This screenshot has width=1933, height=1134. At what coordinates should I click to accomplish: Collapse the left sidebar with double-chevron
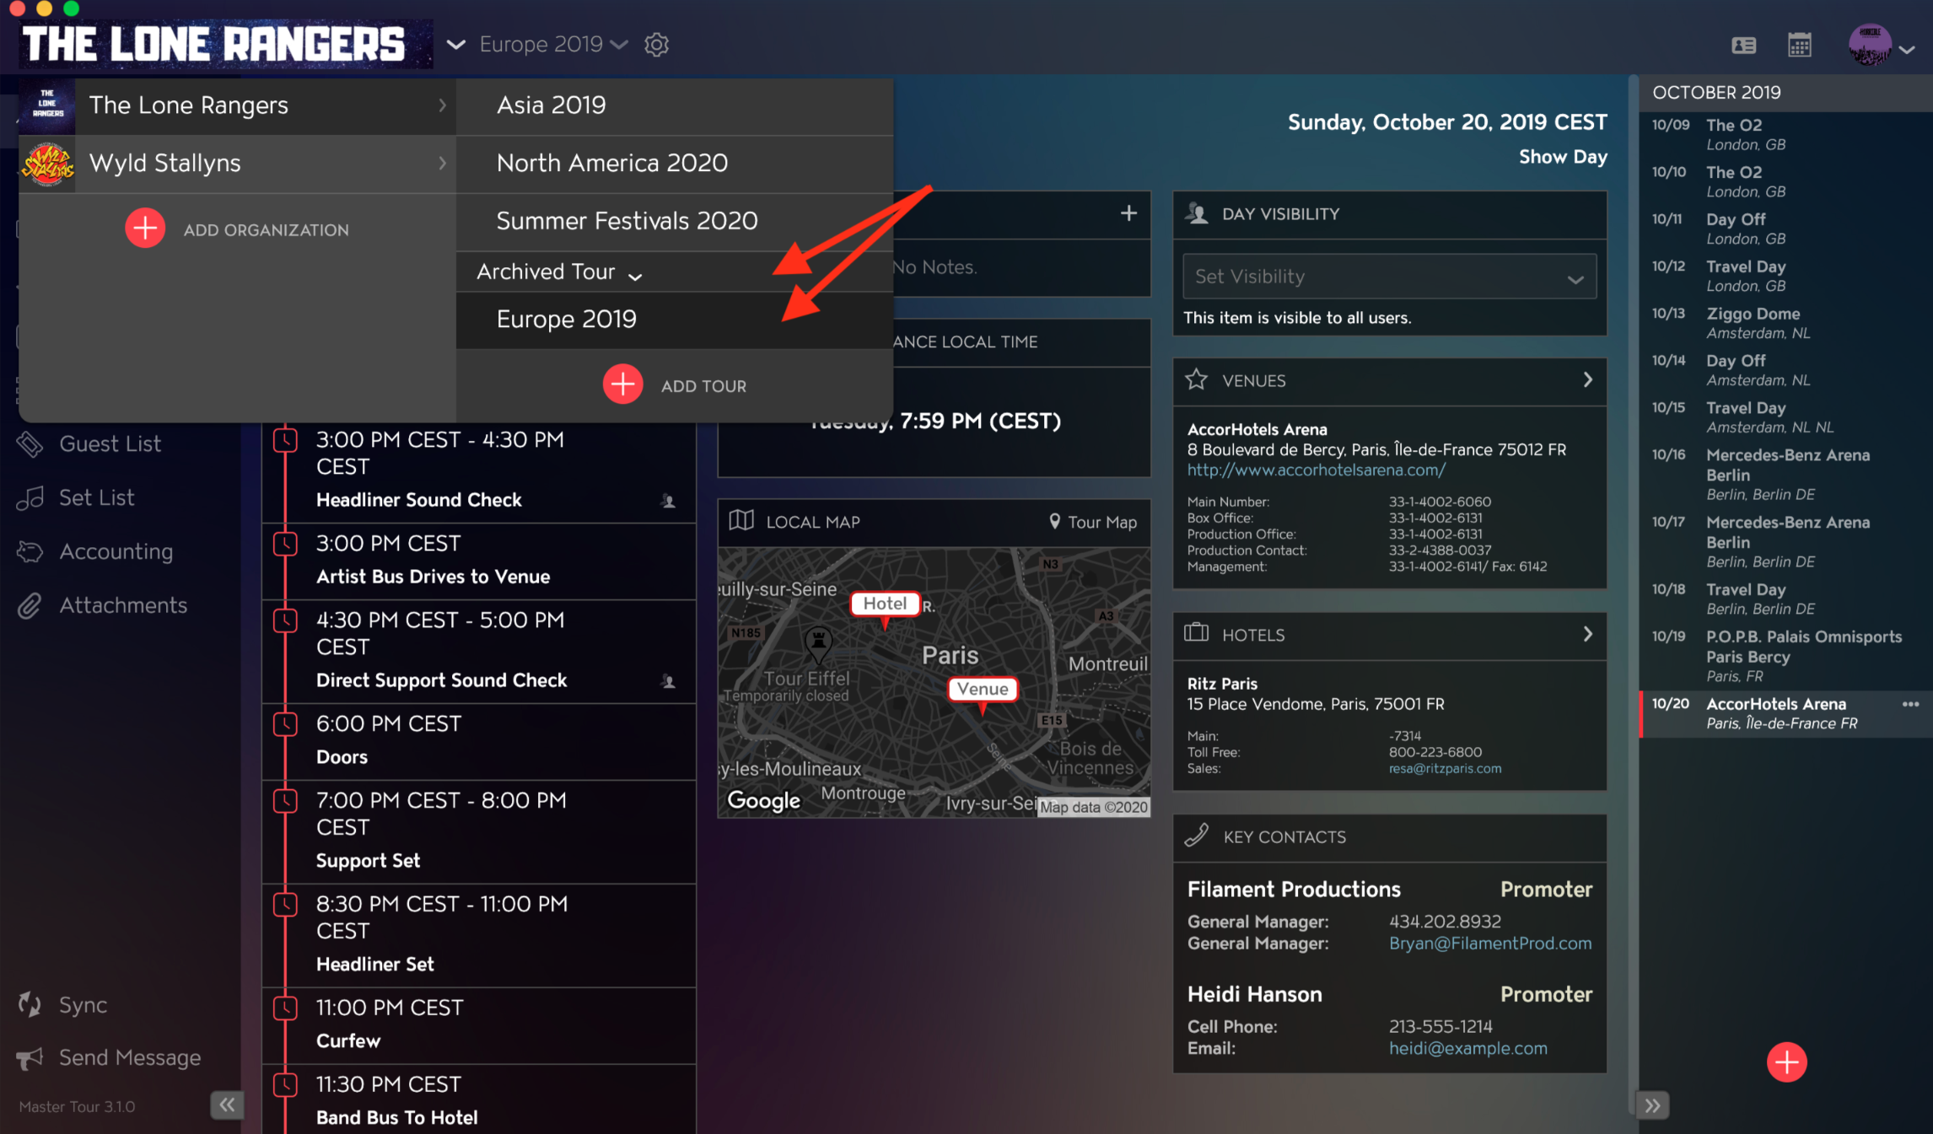227,1104
